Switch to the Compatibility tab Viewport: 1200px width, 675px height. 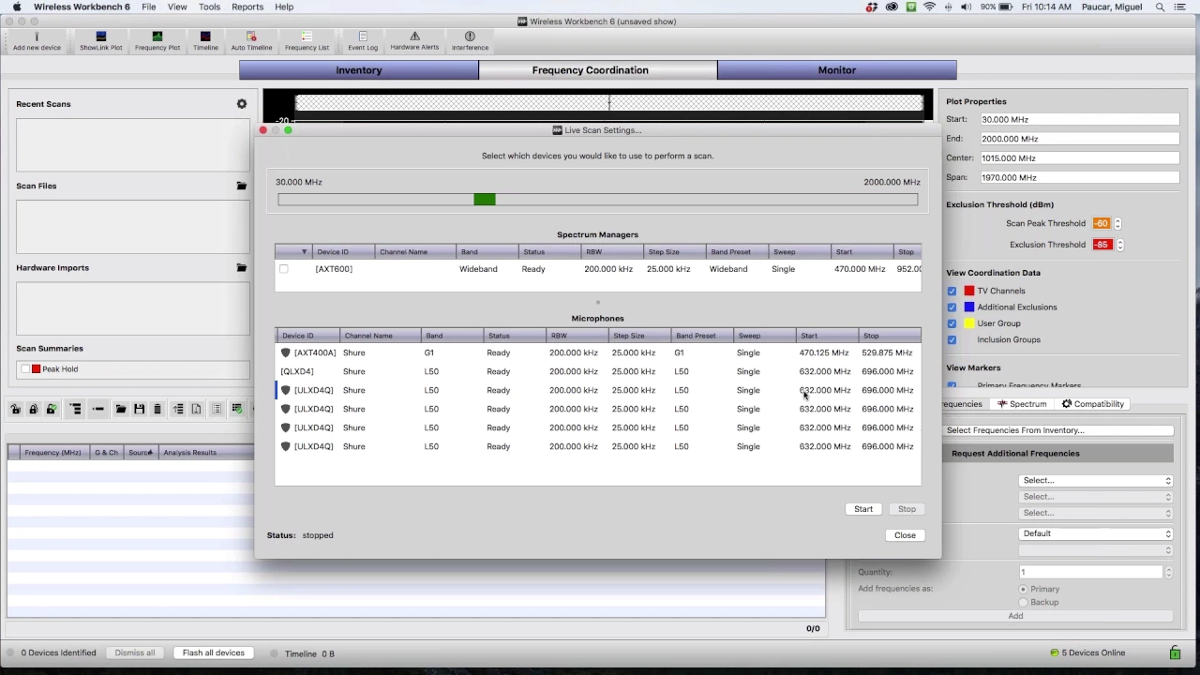pyautogui.click(x=1093, y=404)
